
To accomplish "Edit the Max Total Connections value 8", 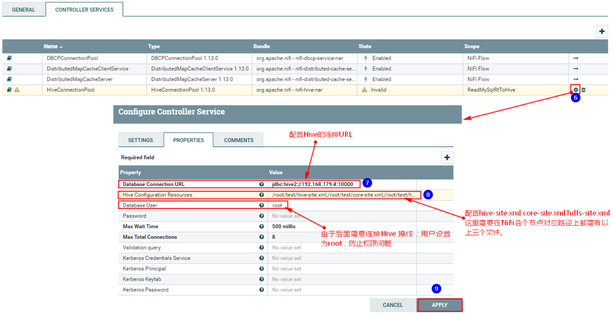I will tap(342, 237).
